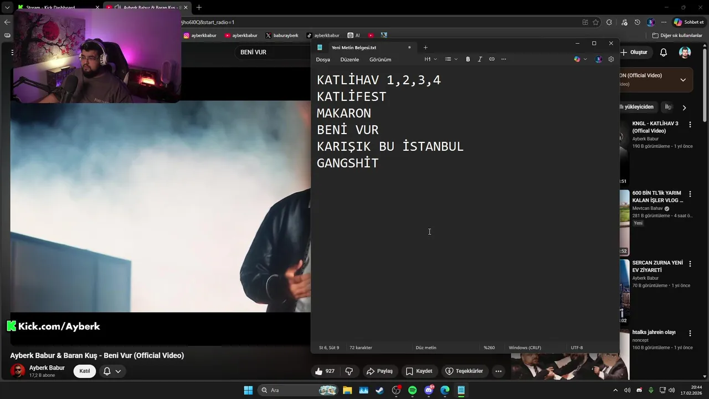Like the YouTube video with 927 likes

pyautogui.click(x=325, y=371)
